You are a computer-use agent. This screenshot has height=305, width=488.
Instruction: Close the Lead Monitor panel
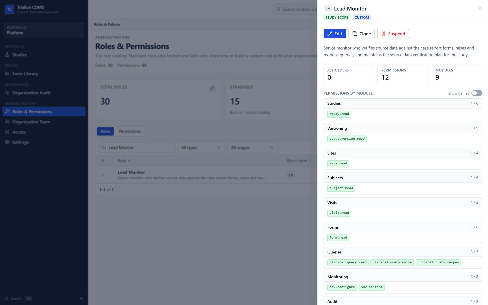pos(480,9)
